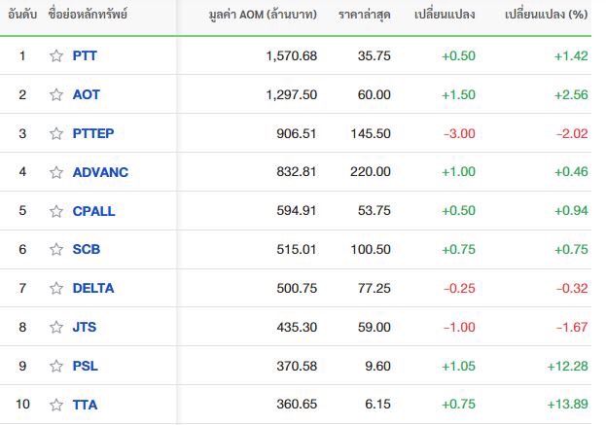This screenshot has height=425, width=606.
Task: Toggle the favorite star for AOT
Action: pyautogui.click(x=56, y=94)
